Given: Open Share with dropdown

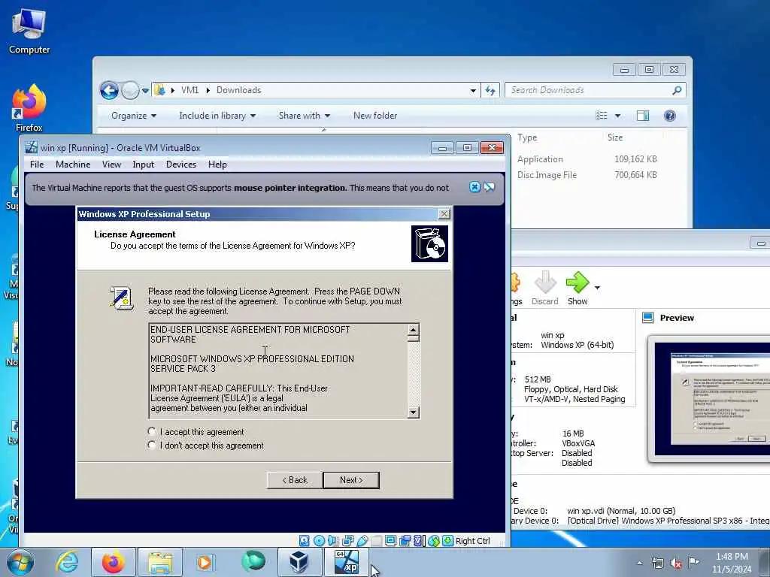Looking at the screenshot, I should (304, 116).
